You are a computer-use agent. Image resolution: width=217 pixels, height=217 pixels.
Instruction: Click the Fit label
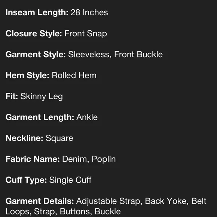tap(12, 96)
